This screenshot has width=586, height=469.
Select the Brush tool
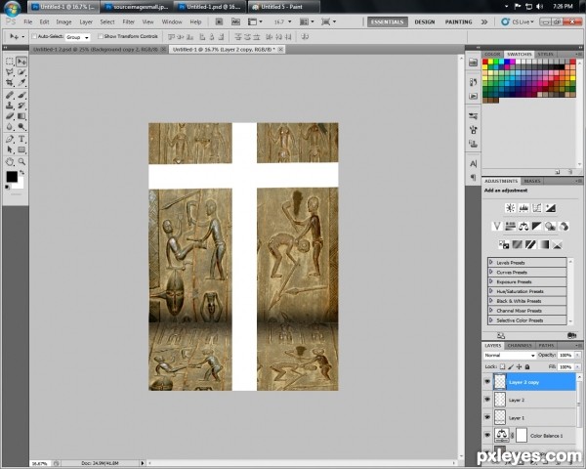click(21, 95)
